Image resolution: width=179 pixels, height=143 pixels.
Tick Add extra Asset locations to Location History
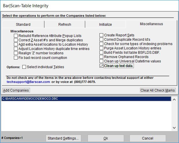coord(16,44)
